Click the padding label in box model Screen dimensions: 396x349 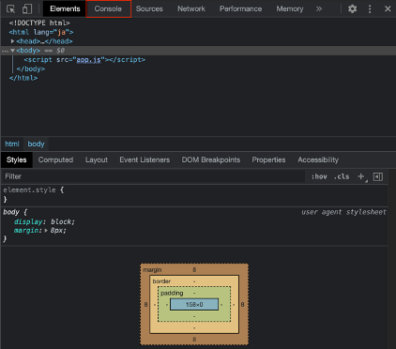(172, 293)
